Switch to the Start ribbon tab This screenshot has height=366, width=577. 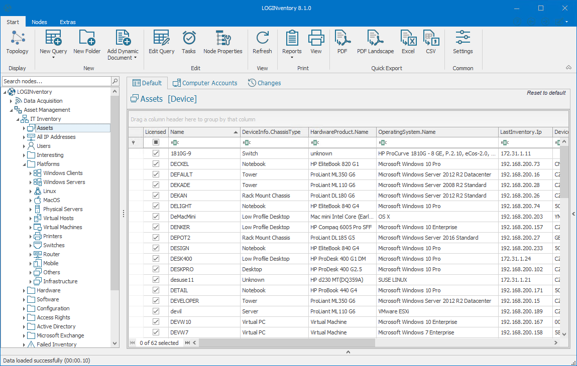click(13, 22)
